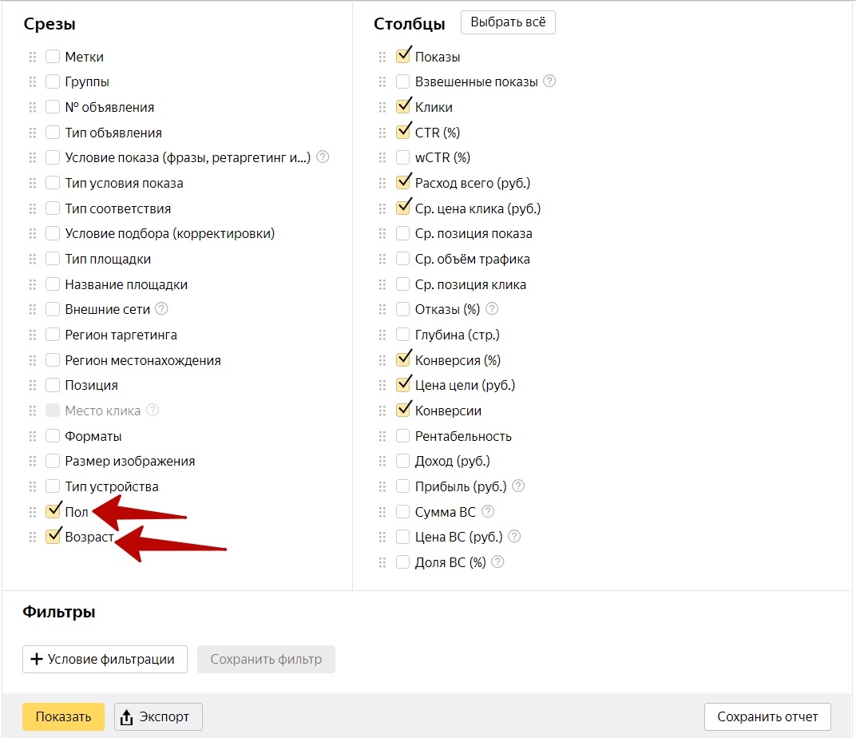Click the Сохранить отчет button
Screen dimensions: 856x738
767,716
